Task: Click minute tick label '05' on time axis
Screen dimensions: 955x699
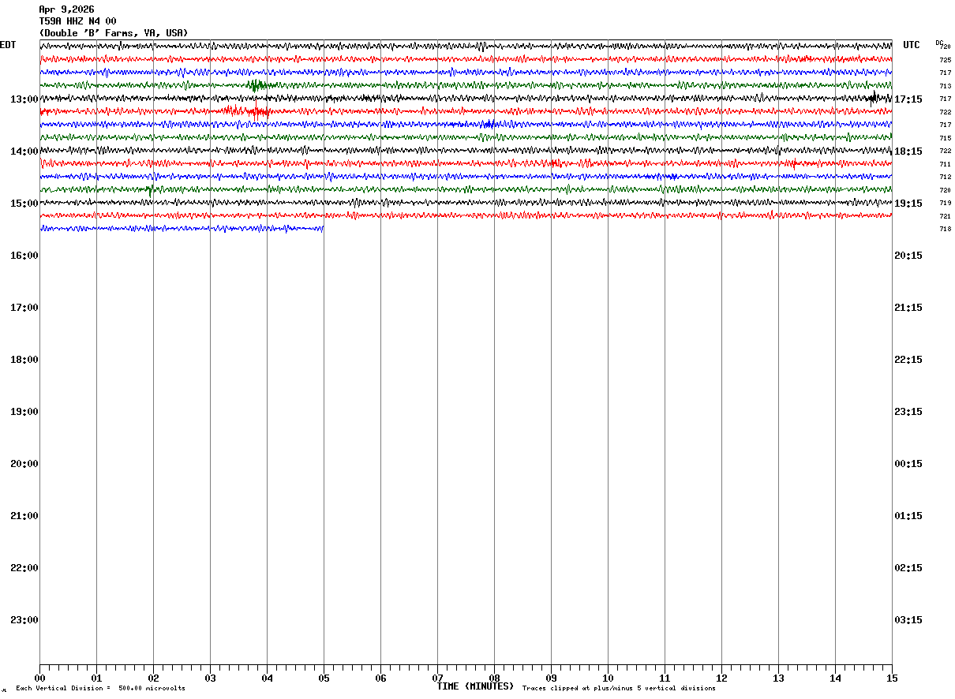Action: pyautogui.click(x=324, y=678)
